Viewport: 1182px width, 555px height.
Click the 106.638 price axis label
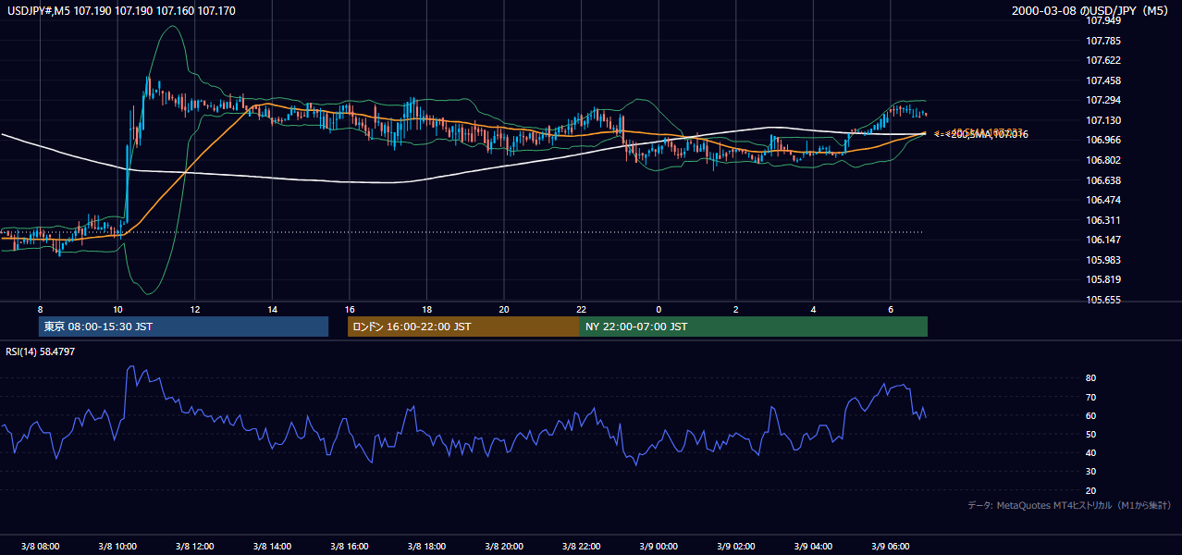(x=1104, y=180)
